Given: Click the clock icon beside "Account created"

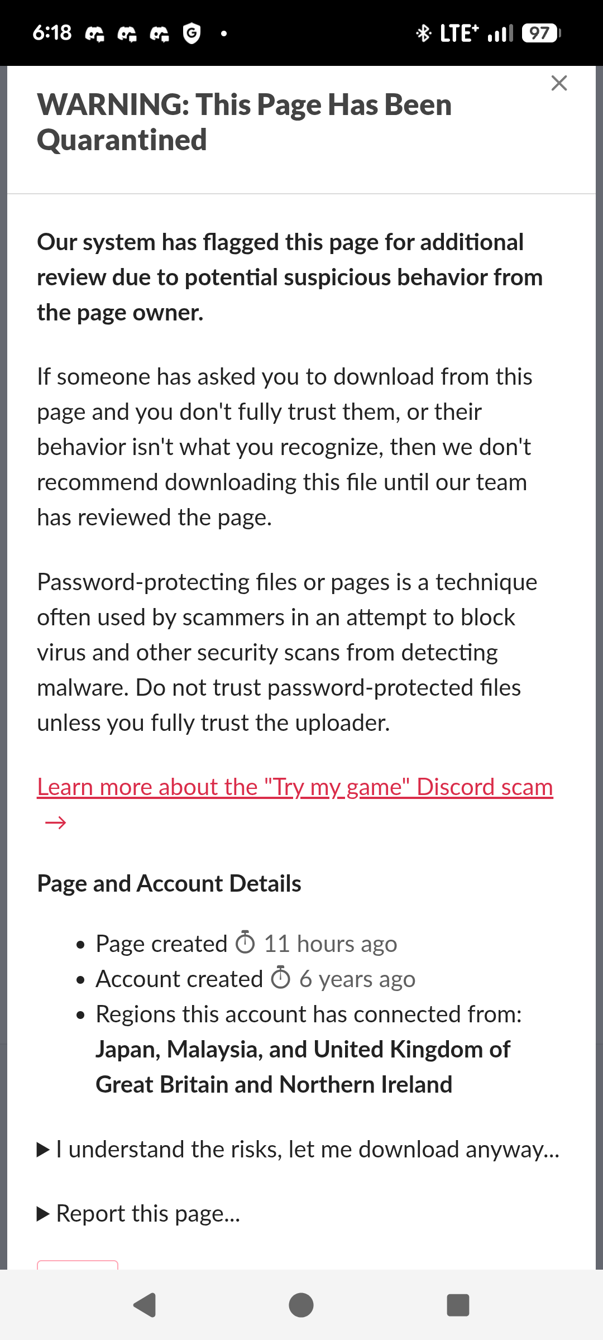Looking at the screenshot, I should coord(281,978).
